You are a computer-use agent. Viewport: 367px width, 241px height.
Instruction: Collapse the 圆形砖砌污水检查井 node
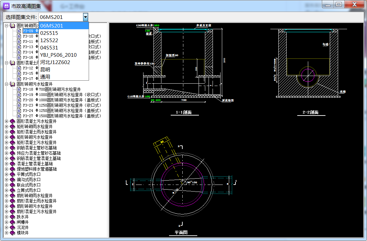pyautogui.click(x=7, y=84)
